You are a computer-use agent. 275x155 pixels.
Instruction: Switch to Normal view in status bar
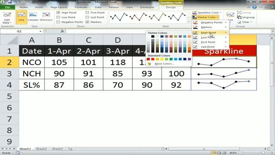click(214, 153)
